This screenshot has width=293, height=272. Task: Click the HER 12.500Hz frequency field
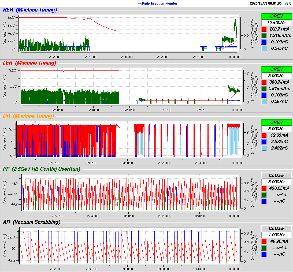coord(276,23)
